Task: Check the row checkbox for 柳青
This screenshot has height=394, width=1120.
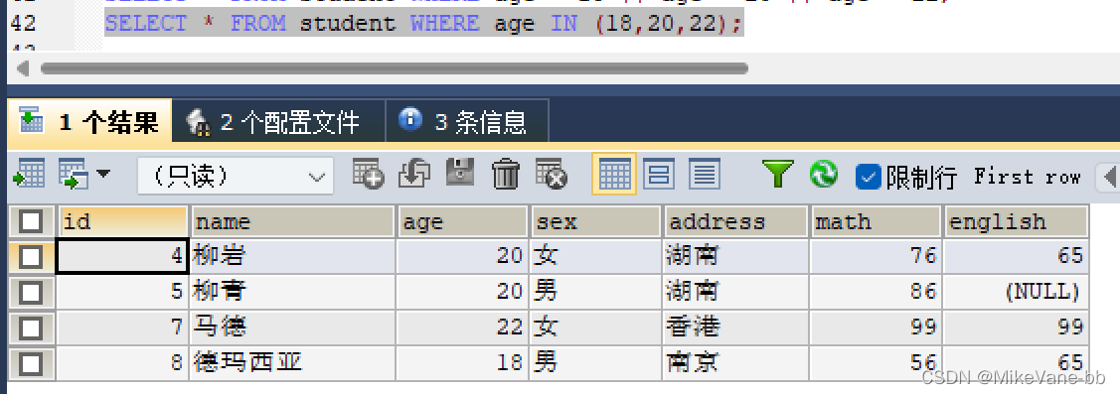Action: click(31, 292)
